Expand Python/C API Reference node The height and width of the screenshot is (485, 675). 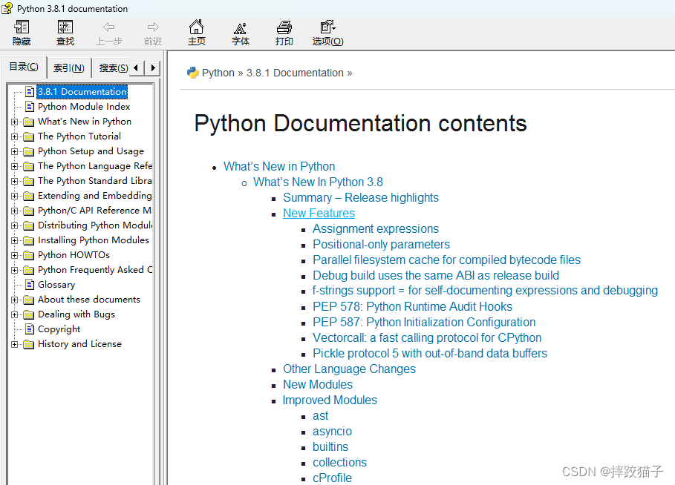(15, 211)
